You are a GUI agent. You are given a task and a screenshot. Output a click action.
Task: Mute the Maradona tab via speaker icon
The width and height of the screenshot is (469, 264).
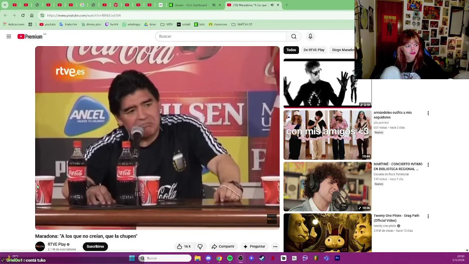point(272,5)
